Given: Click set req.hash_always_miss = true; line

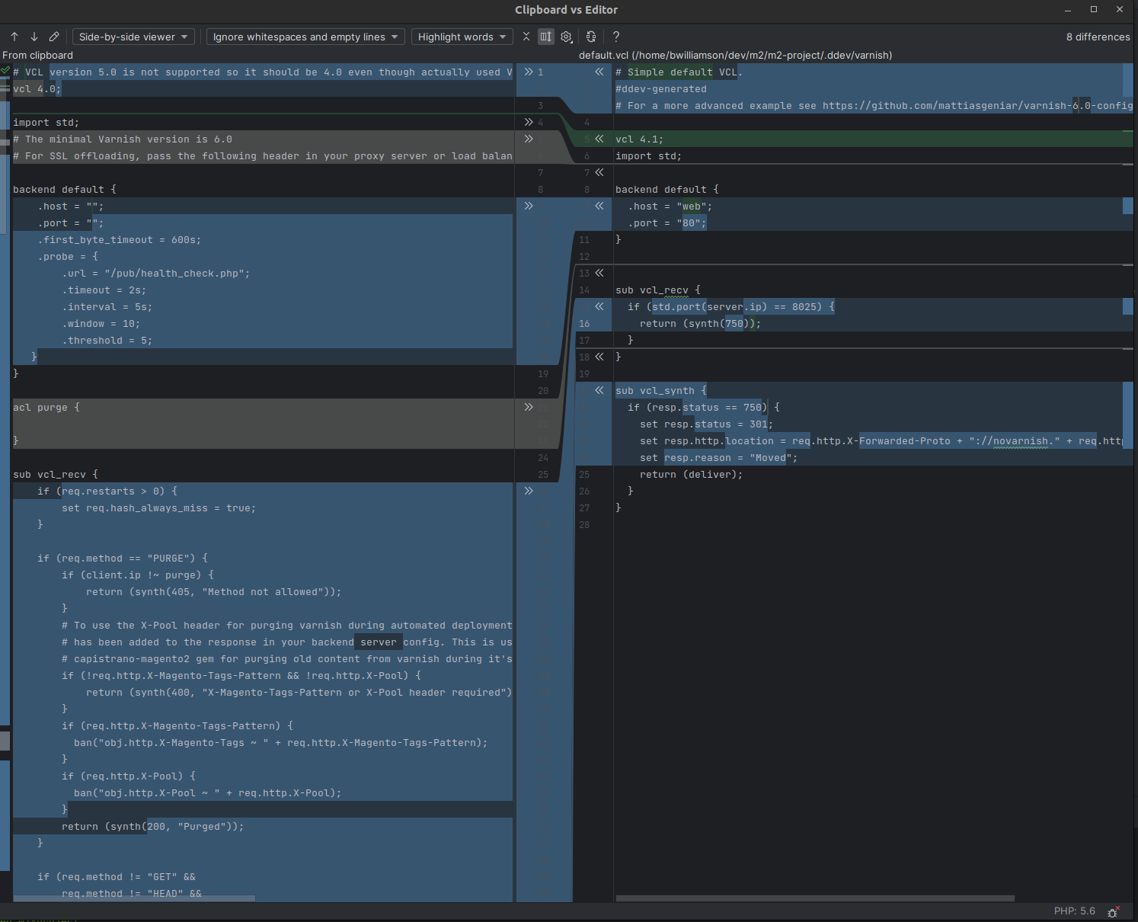Looking at the screenshot, I should [158, 507].
